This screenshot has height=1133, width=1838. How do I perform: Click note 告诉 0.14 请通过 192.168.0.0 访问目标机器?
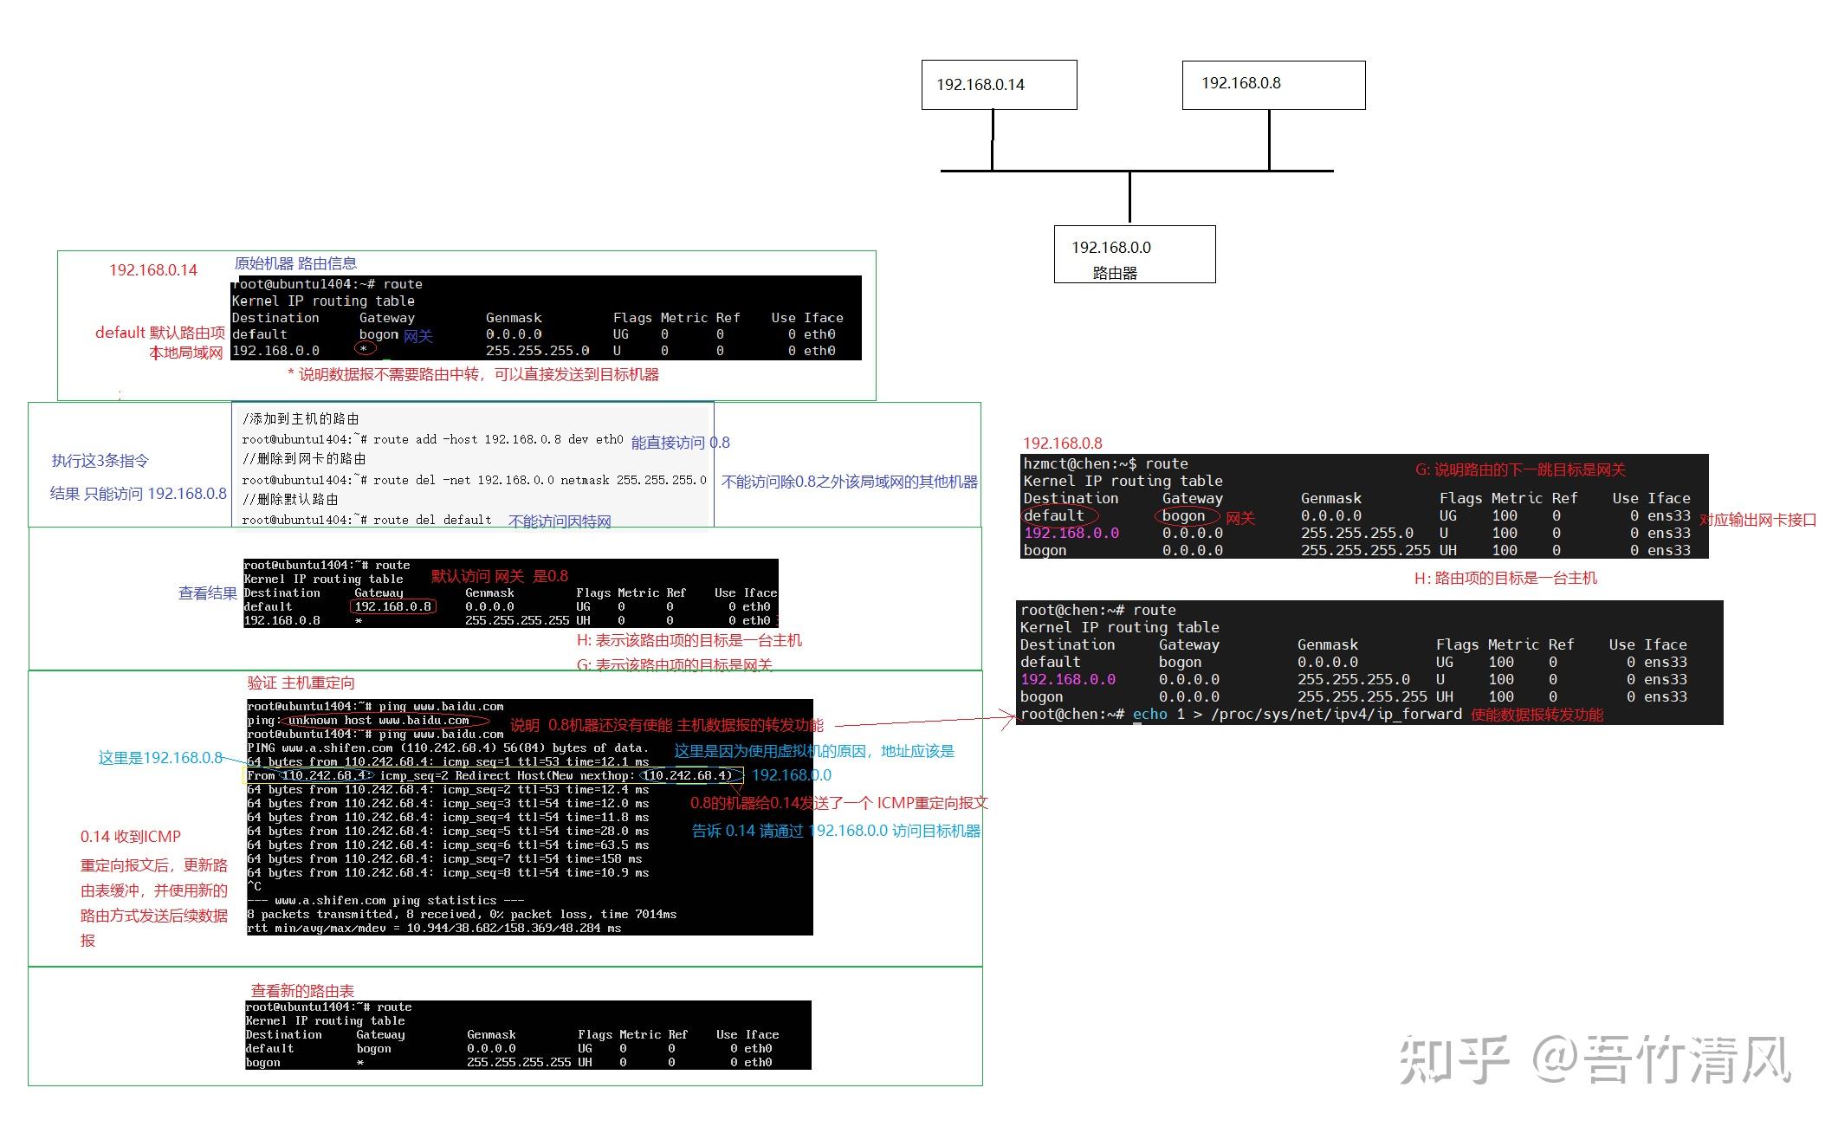[837, 831]
